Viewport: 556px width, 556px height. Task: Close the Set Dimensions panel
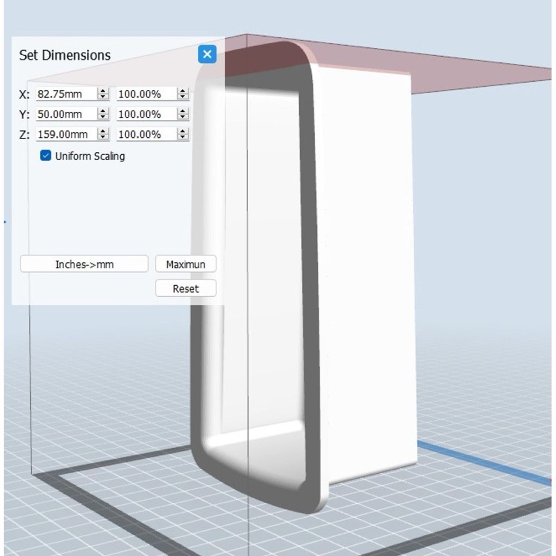(x=207, y=54)
